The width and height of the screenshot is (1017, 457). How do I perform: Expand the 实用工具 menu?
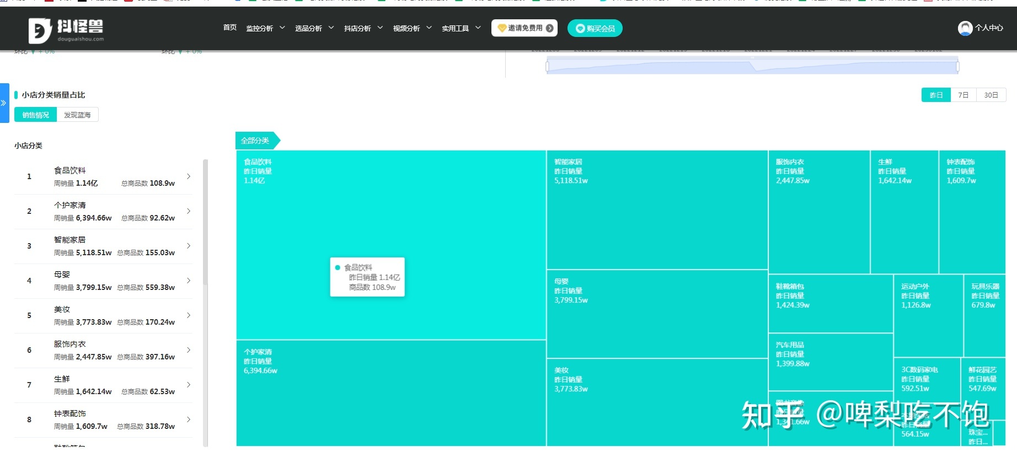(x=462, y=28)
